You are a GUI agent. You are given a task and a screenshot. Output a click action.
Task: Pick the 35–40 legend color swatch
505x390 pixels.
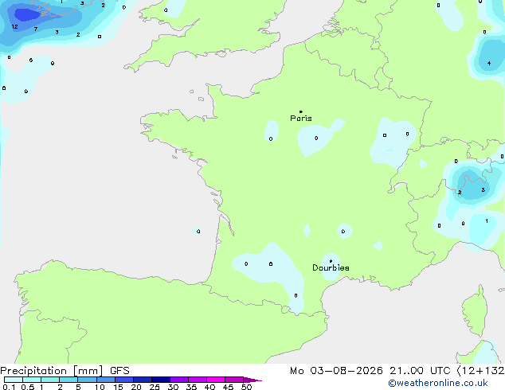click(197, 380)
